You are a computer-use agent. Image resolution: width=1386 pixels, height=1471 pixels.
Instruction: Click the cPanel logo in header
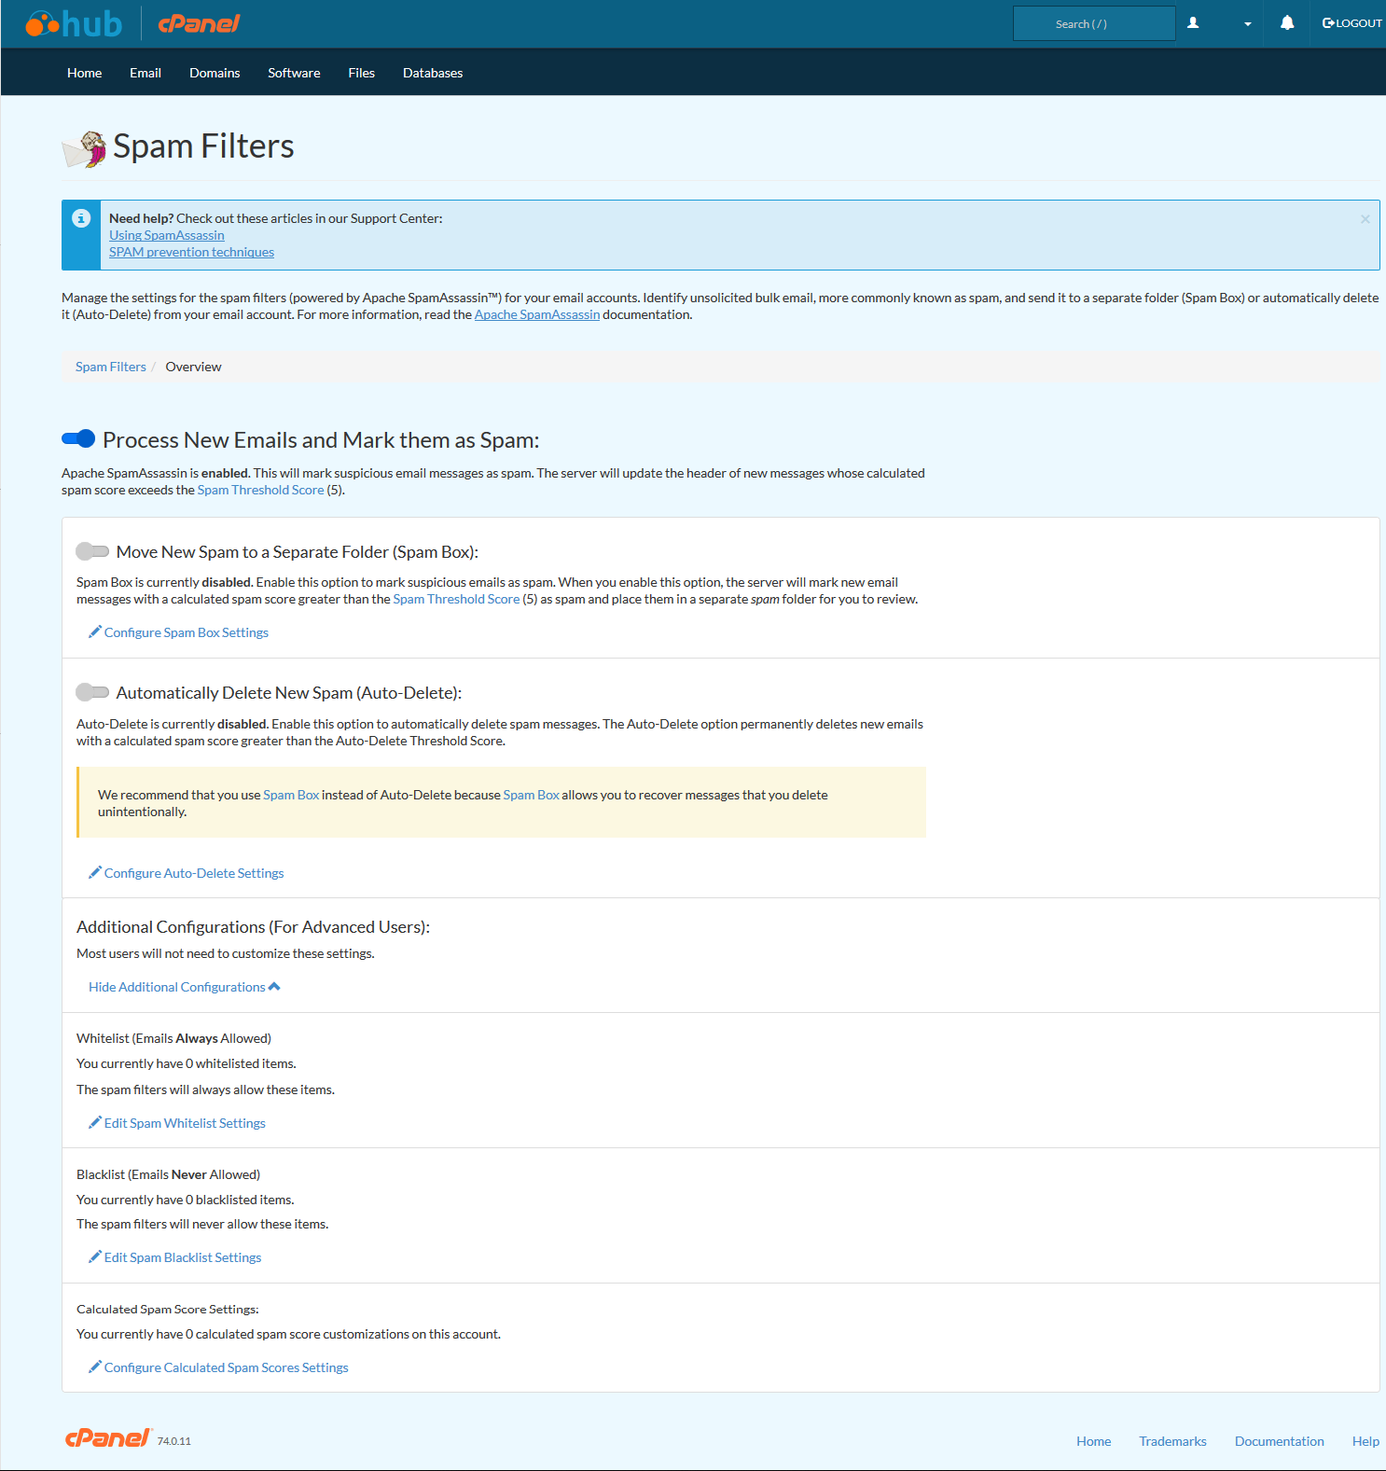(x=199, y=23)
